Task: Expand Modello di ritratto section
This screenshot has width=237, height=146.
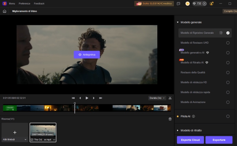Action: [x=177, y=130]
